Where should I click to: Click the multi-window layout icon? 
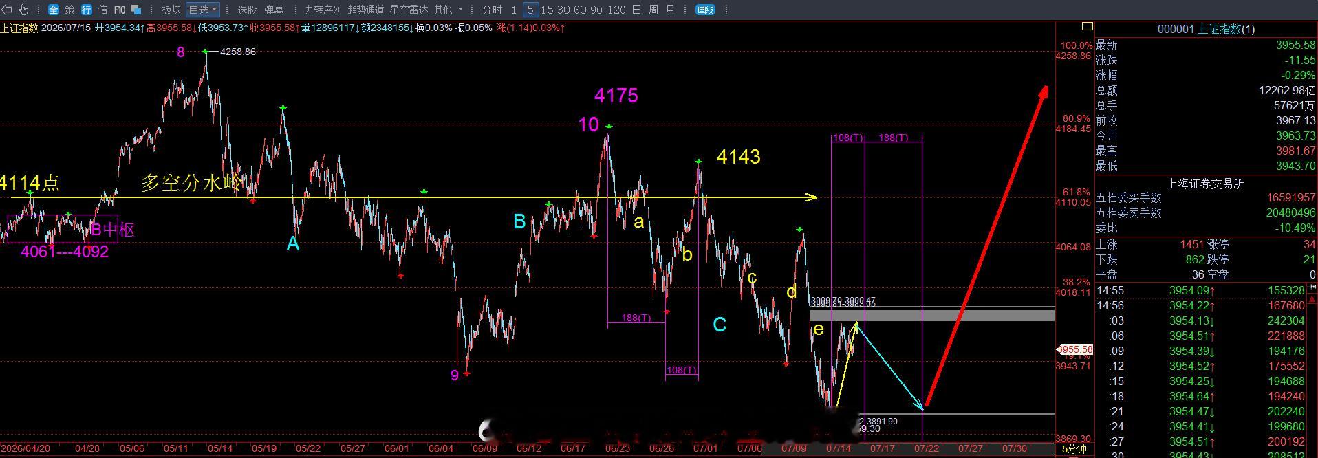(x=136, y=10)
